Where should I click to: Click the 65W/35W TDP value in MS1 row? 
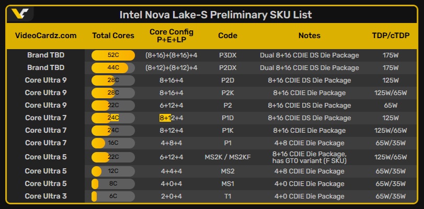391,183
